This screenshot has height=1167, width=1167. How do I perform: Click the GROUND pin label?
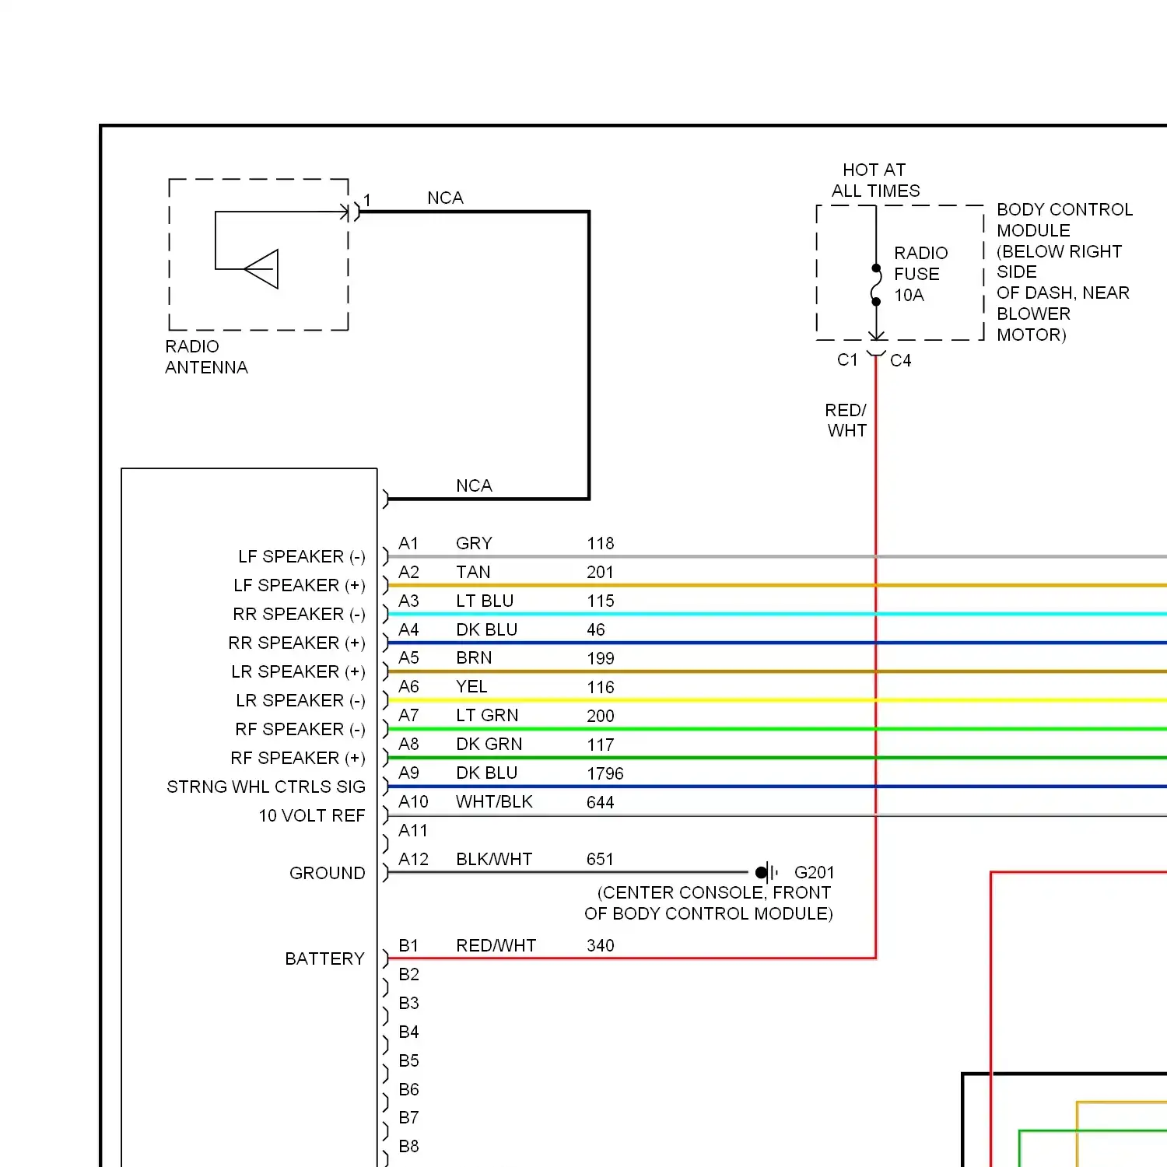(327, 874)
